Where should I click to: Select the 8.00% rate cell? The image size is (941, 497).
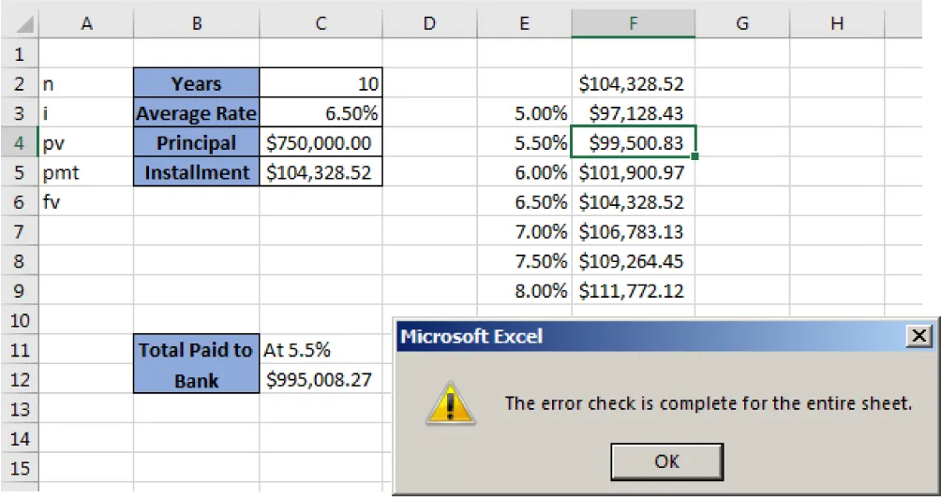[524, 291]
